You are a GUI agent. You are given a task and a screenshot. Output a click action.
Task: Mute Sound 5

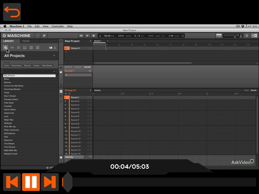pos(88,113)
